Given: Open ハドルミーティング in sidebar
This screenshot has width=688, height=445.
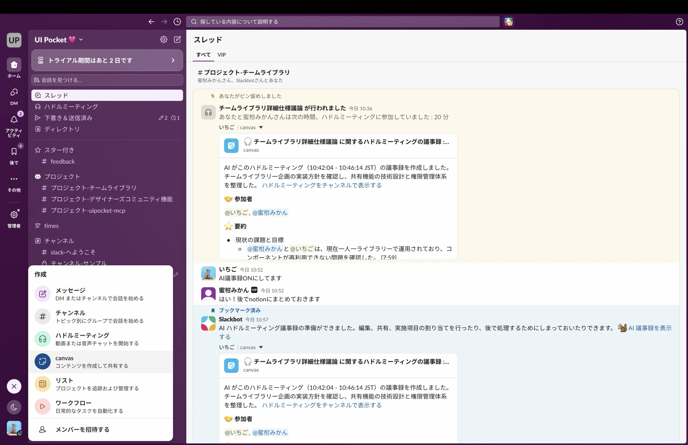Looking at the screenshot, I should coord(107,107).
